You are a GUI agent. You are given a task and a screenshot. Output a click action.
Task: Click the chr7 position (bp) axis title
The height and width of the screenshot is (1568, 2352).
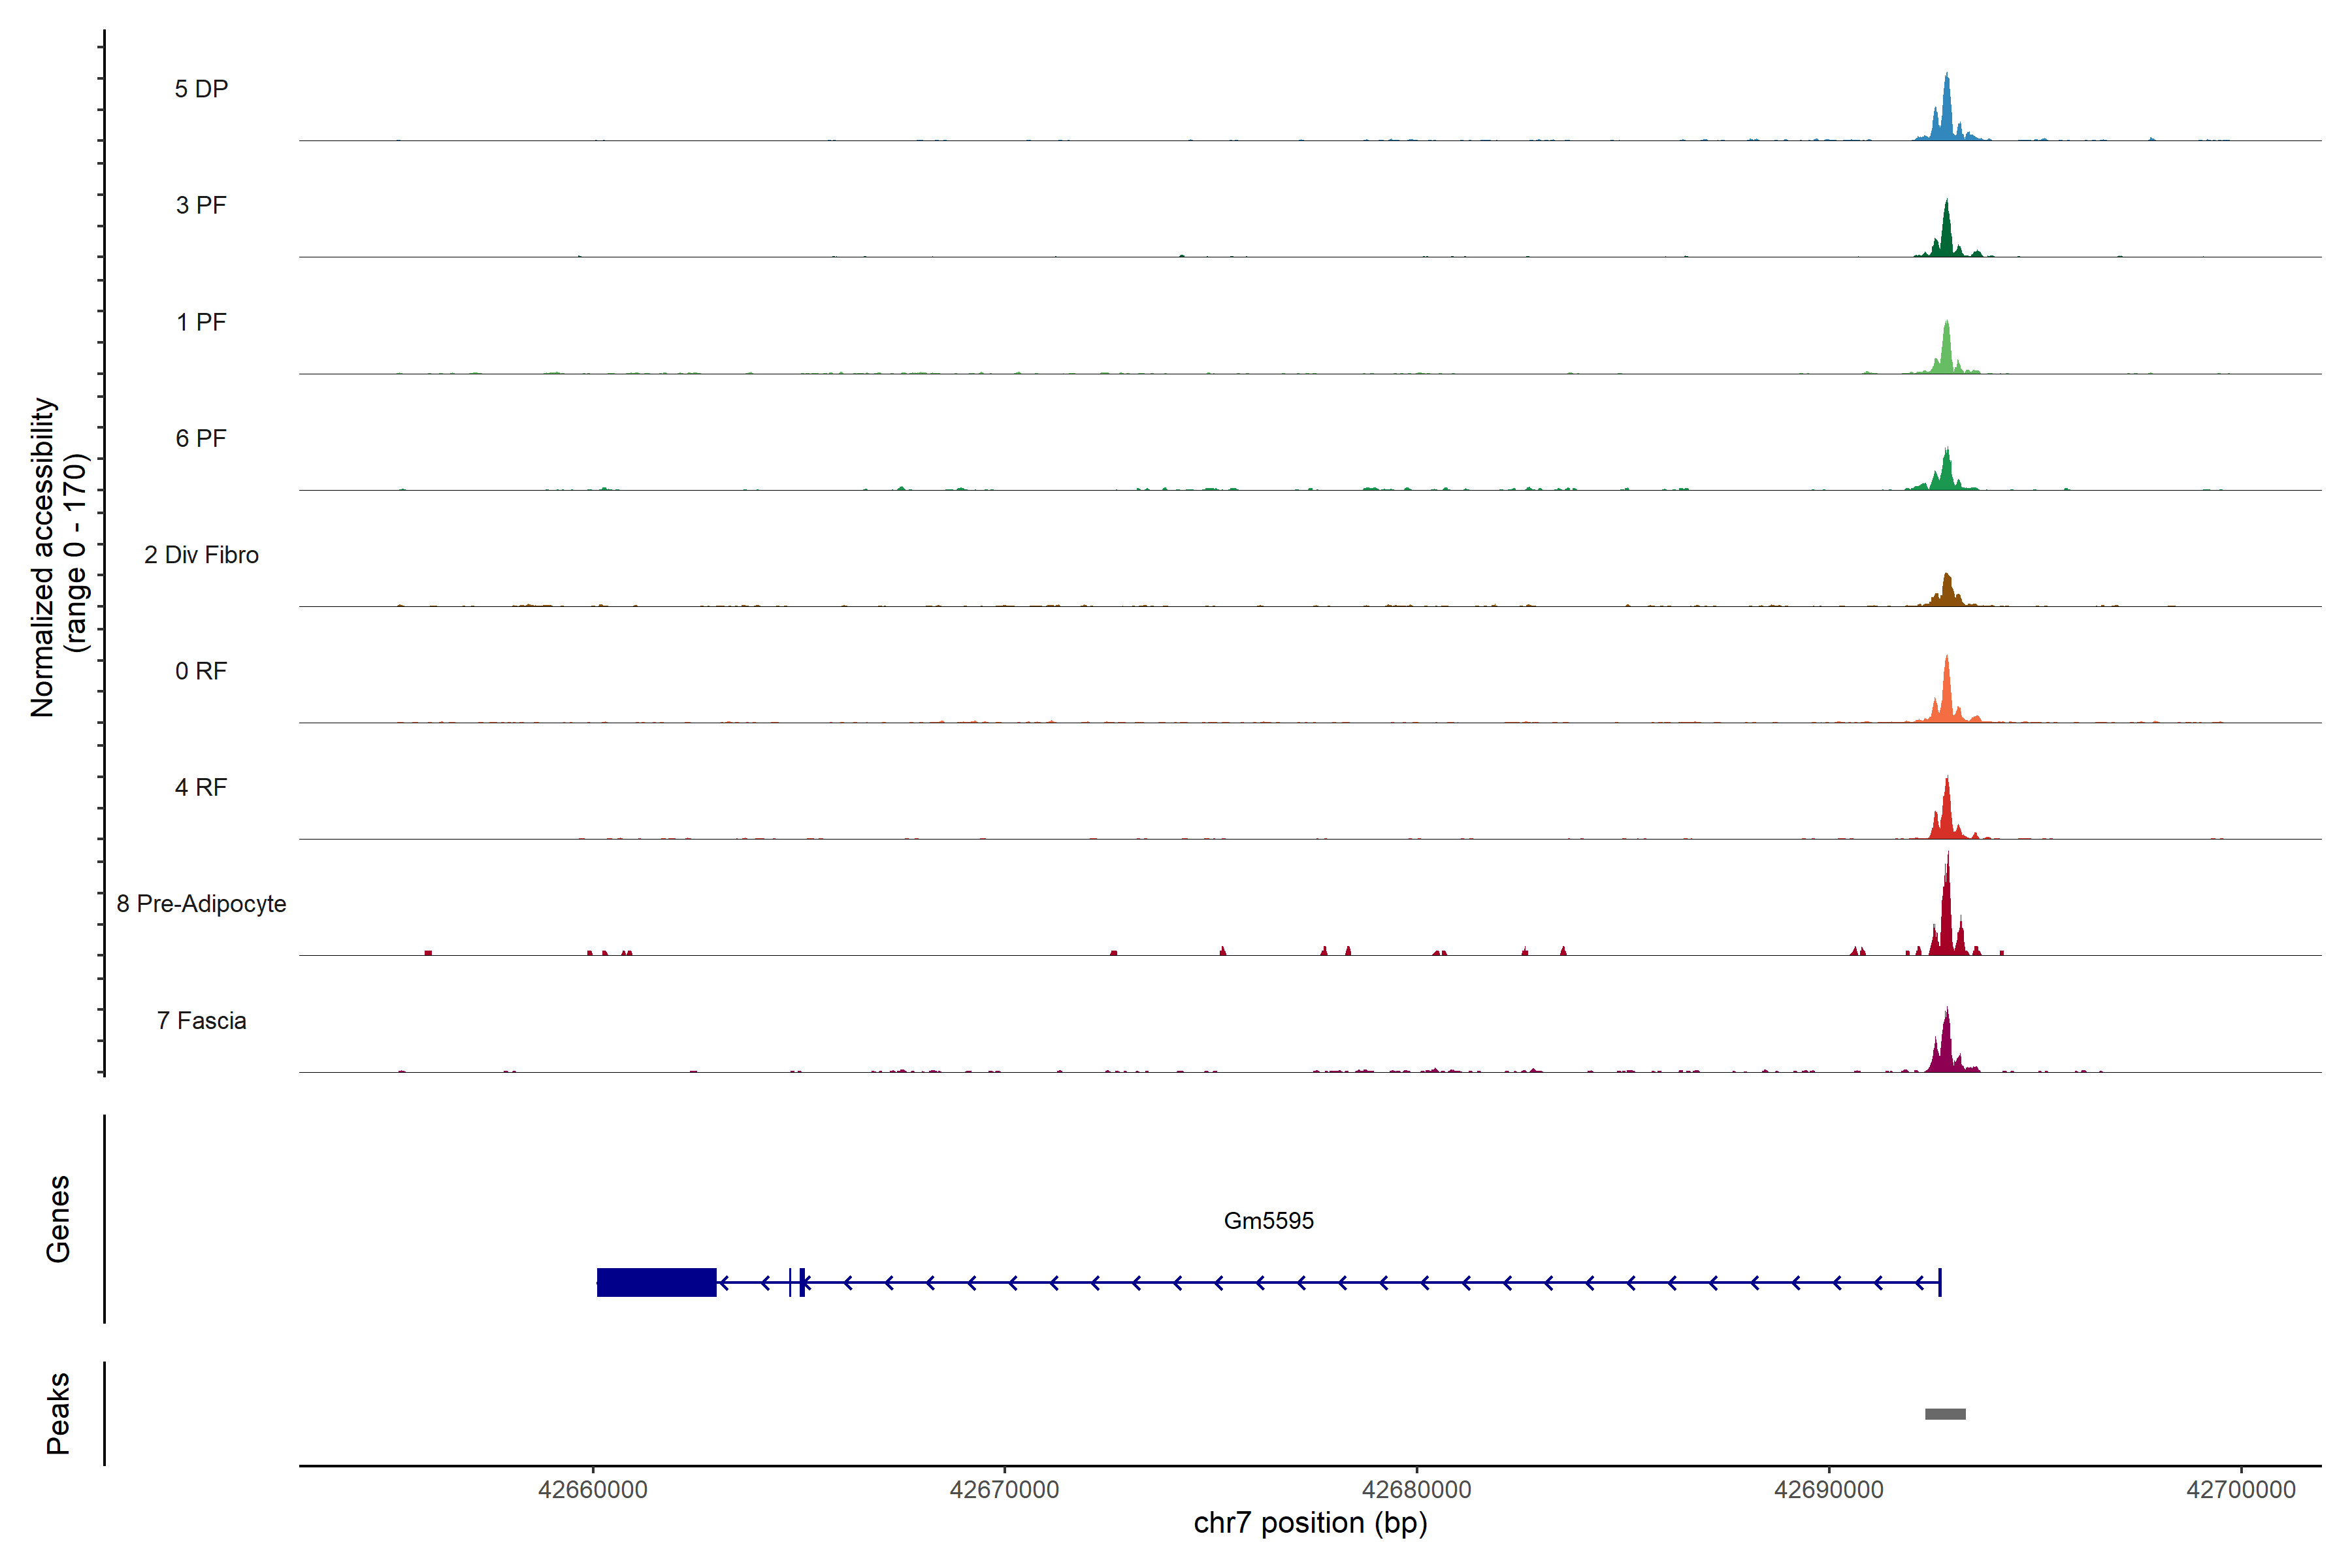[1310, 1523]
